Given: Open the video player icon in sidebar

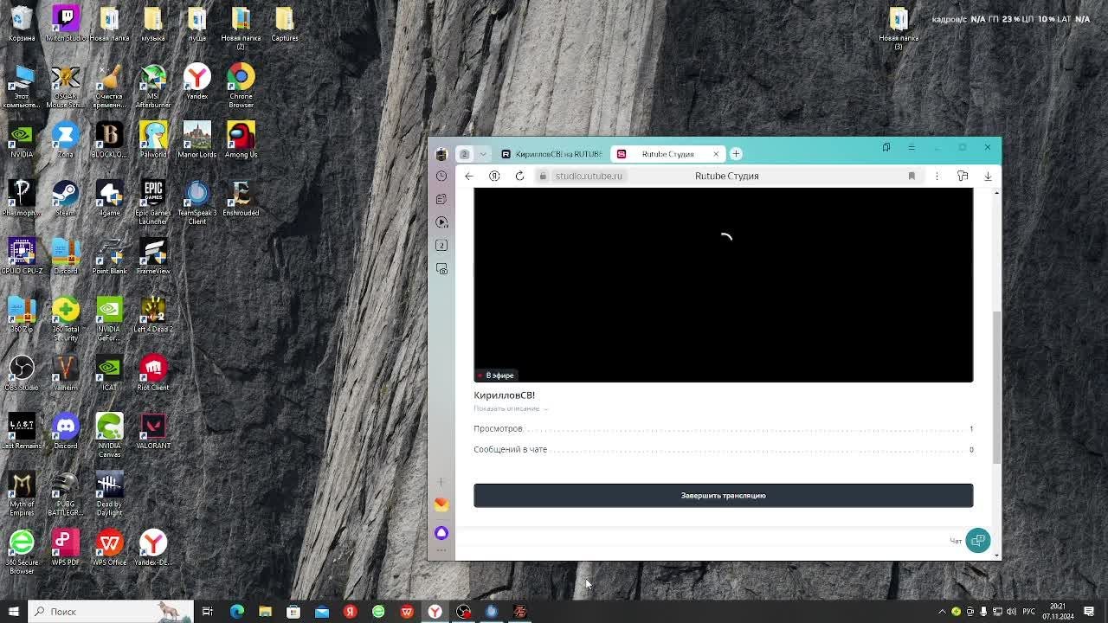Looking at the screenshot, I should 441,222.
